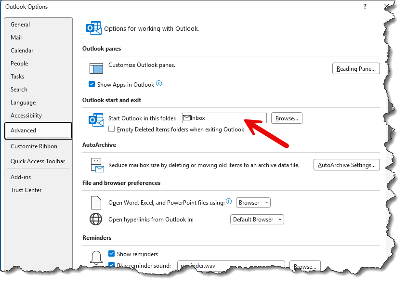Click the globe icon beside Open hyperlinks
406x286 pixels.
[x=96, y=219]
